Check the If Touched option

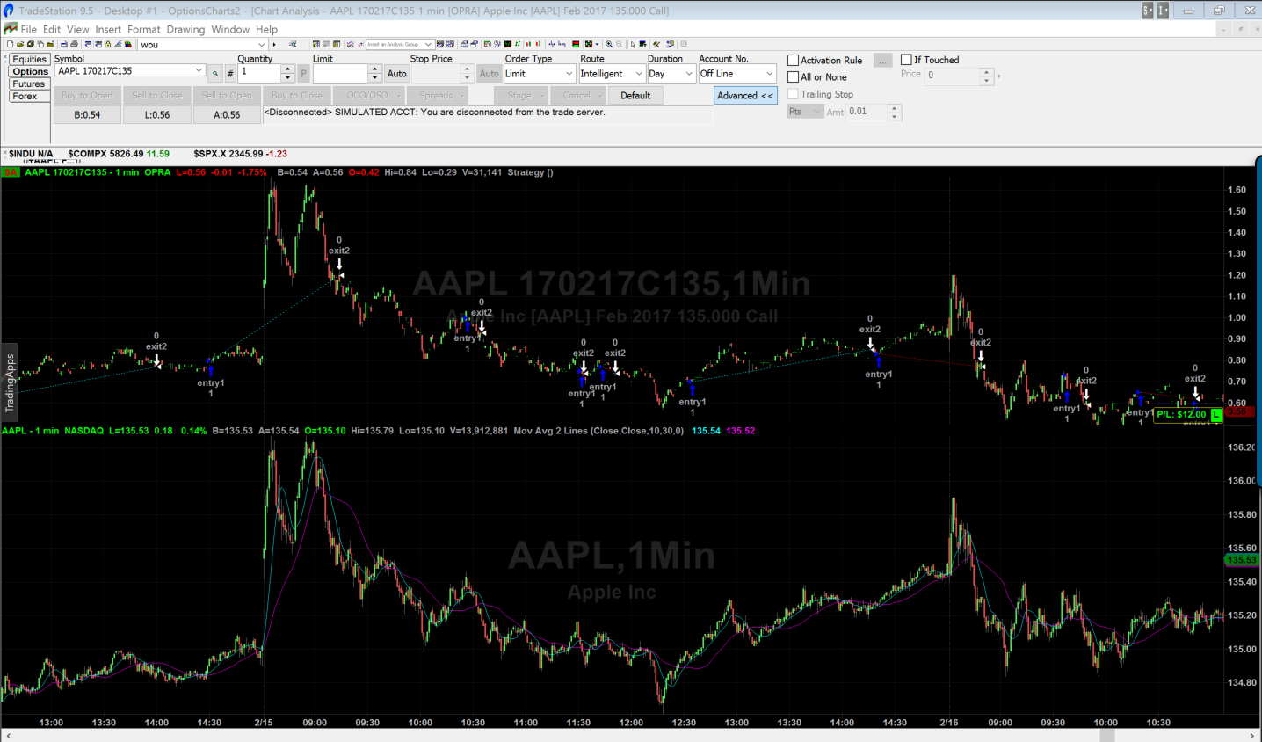pyautogui.click(x=906, y=60)
